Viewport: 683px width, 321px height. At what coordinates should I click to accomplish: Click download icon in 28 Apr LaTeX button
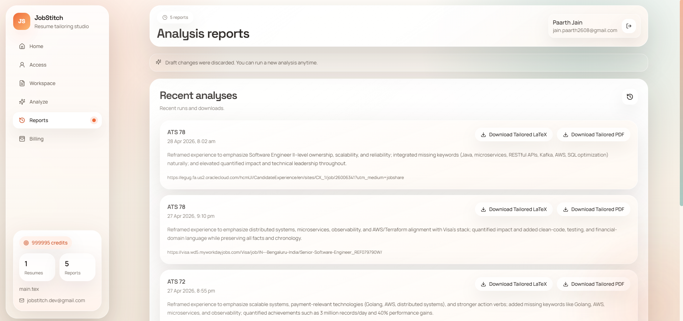[x=484, y=135]
